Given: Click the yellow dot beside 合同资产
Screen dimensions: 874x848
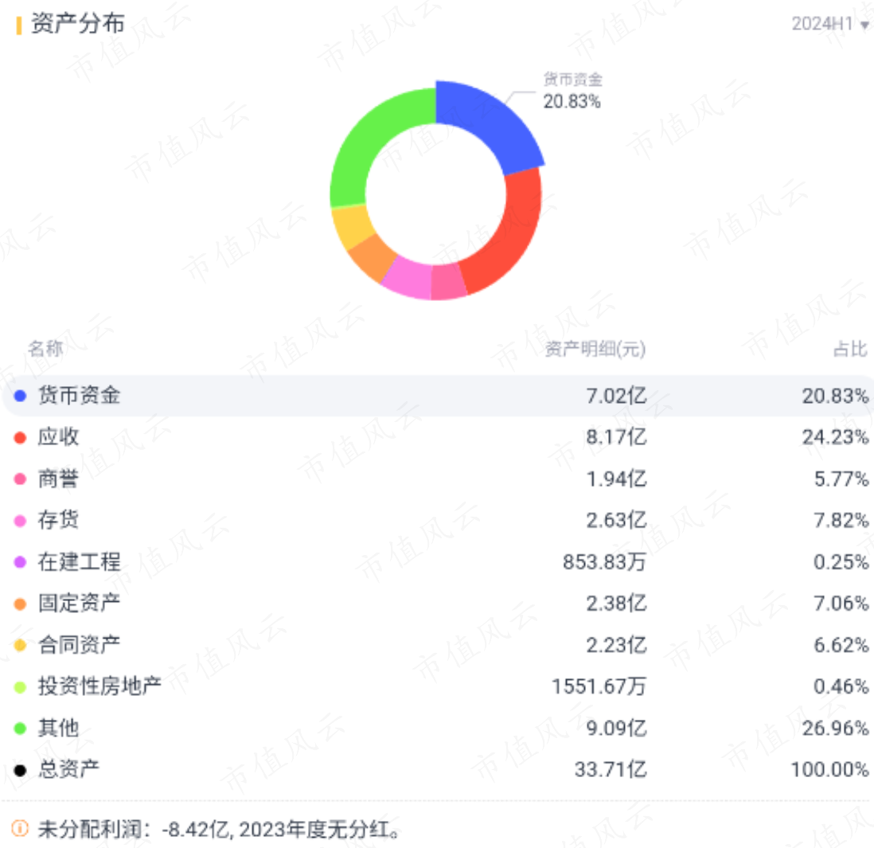Looking at the screenshot, I should point(20,645).
